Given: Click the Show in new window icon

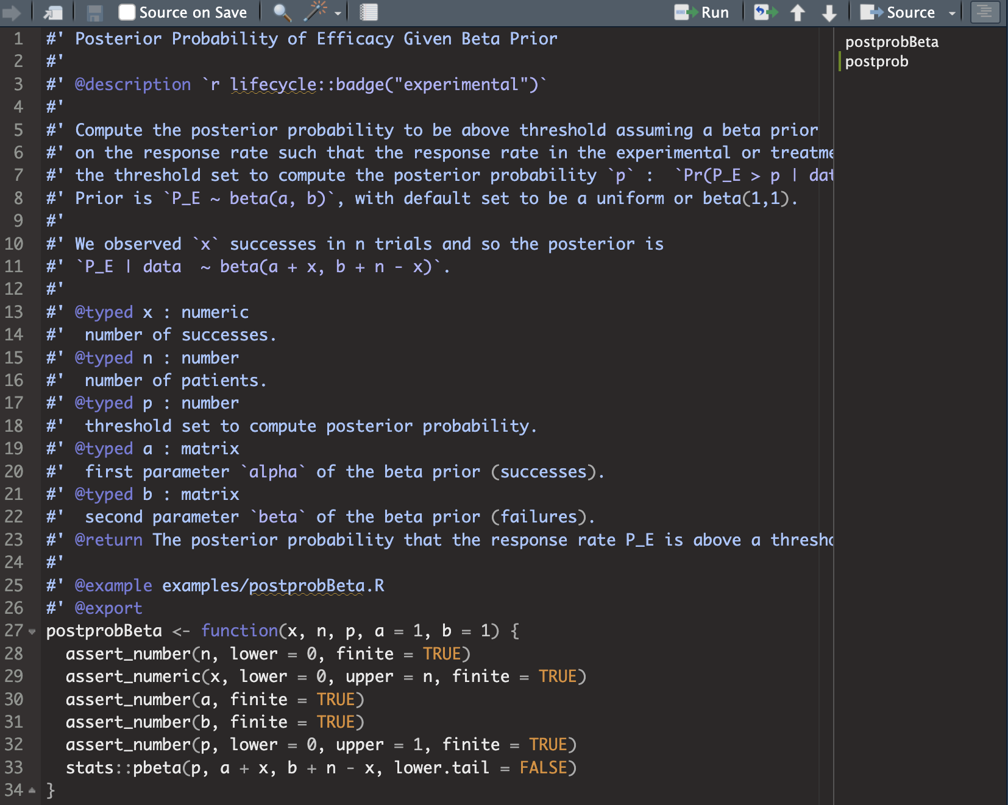Looking at the screenshot, I should [x=54, y=12].
